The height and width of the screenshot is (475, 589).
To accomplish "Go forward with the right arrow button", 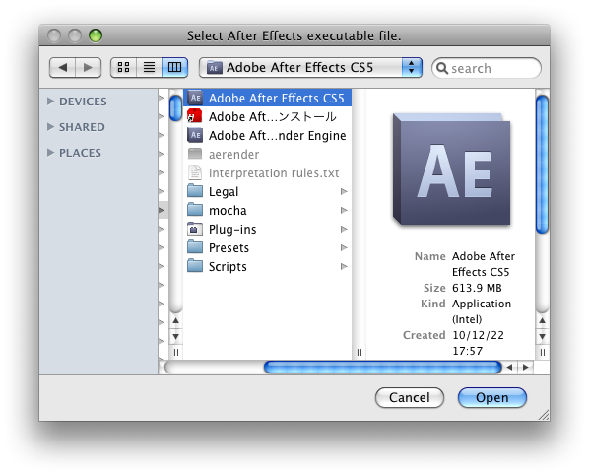I will (x=89, y=68).
